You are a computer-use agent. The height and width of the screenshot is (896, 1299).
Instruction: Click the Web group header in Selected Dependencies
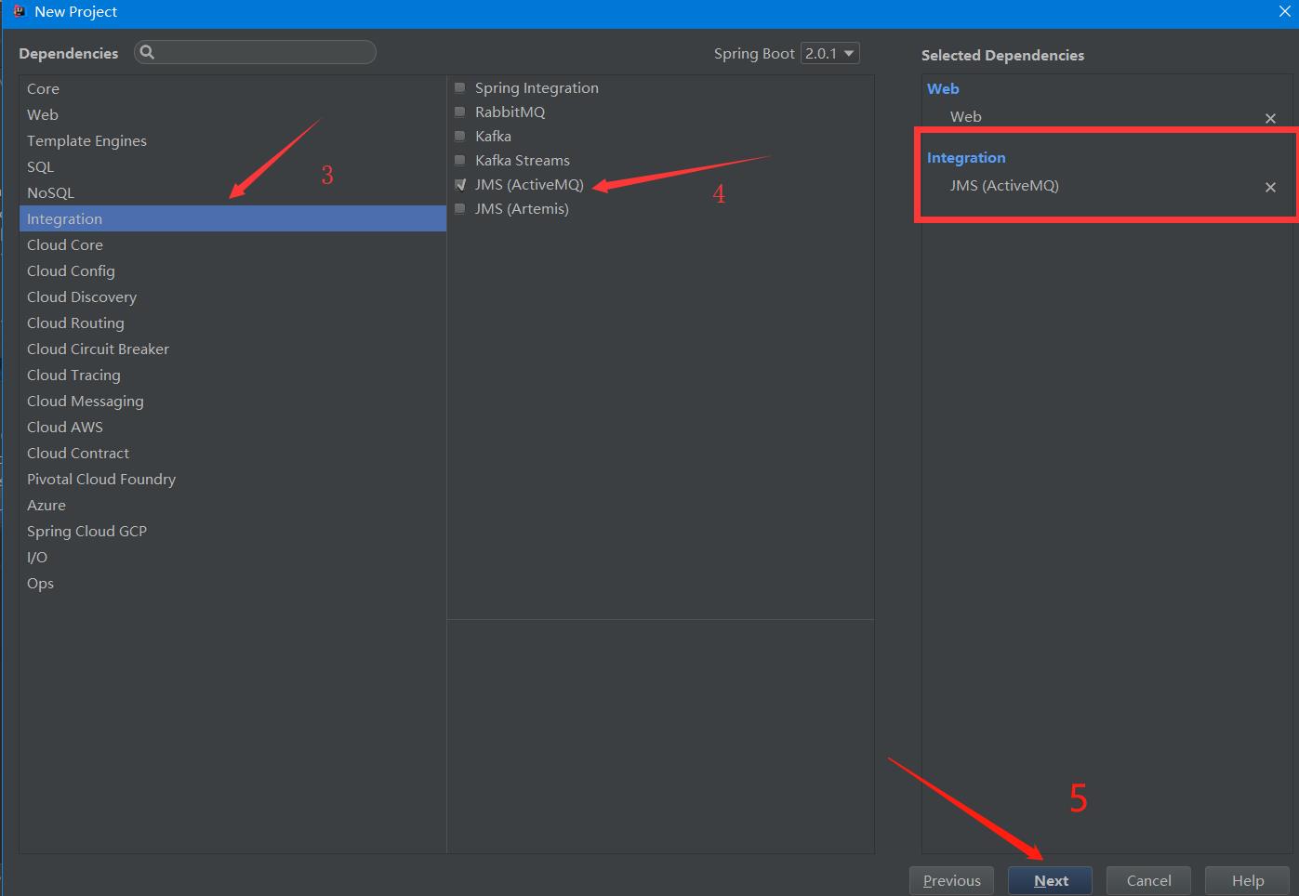943,88
